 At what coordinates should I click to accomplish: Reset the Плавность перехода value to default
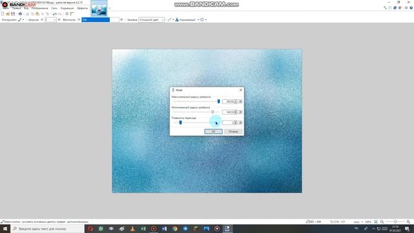tap(240, 122)
